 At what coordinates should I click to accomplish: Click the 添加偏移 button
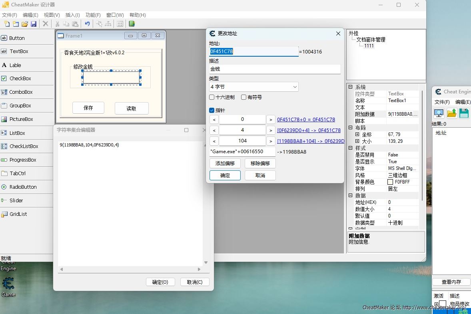[x=225, y=164]
